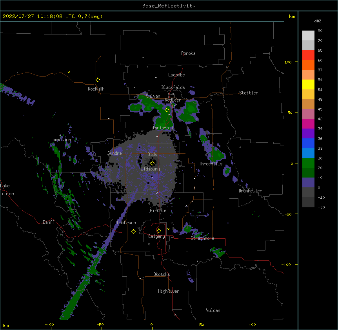Click the Blackfalds label
The height and width of the screenshot is (330, 338).
(173, 87)
